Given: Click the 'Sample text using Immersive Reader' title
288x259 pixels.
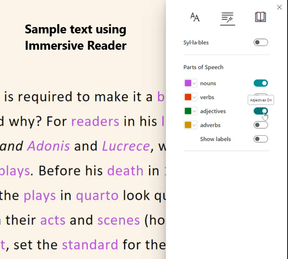Looking at the screenshot, I should tap(76, 37).
